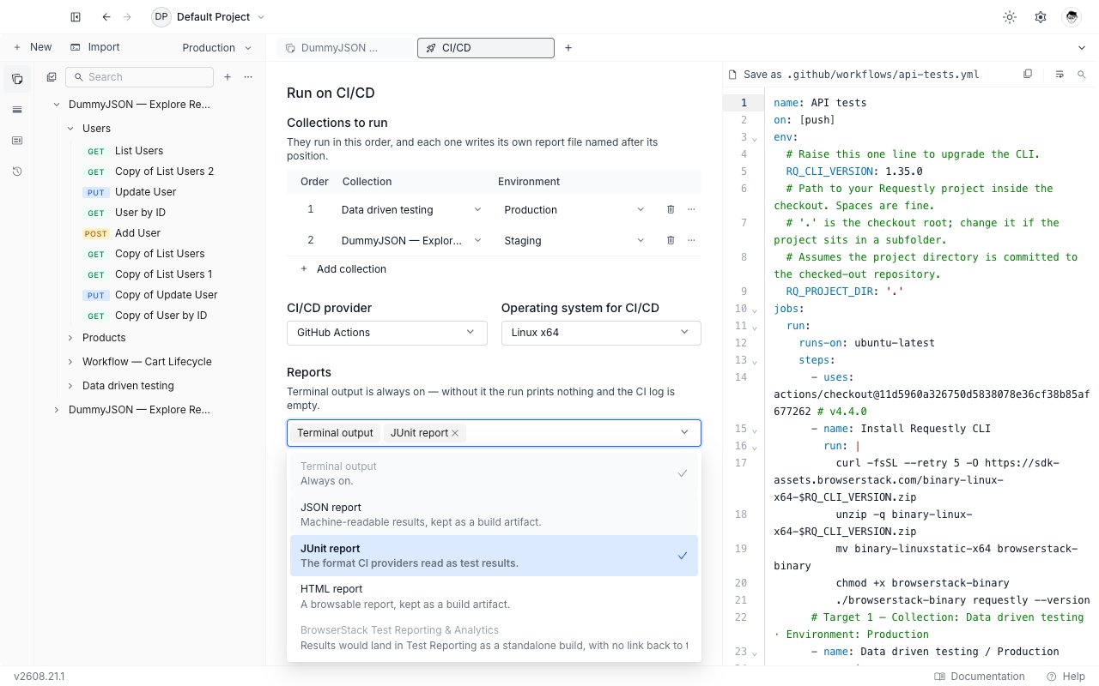Click BrowserStack Test Reporting & Analytics option
1099x686 pixels.
[494, 638]
